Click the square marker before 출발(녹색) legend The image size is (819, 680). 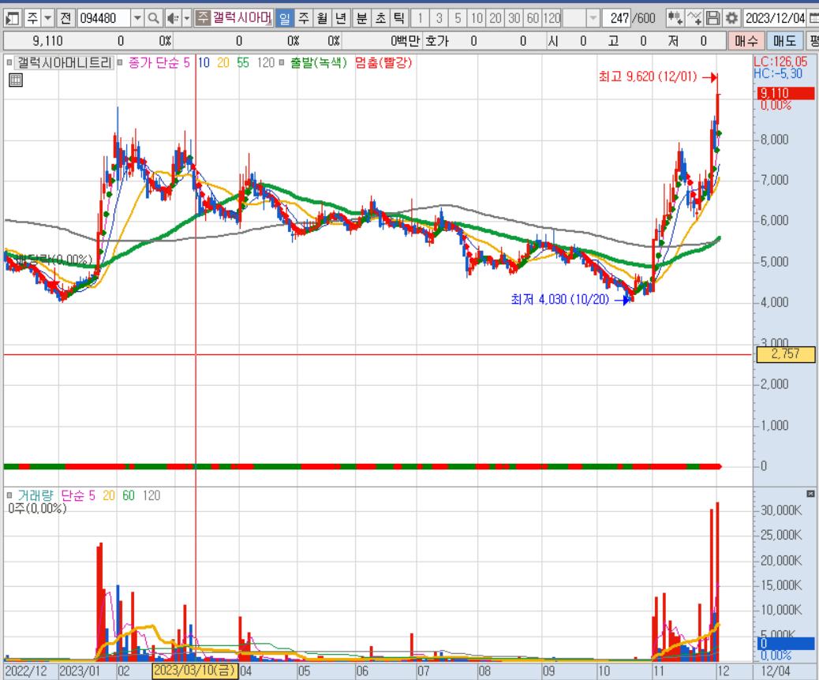[282, 62]
